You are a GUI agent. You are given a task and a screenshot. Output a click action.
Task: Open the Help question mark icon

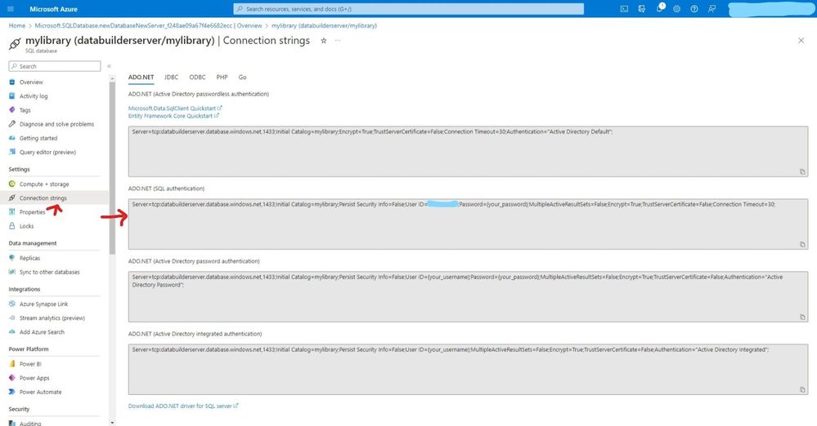pos(694,9)
